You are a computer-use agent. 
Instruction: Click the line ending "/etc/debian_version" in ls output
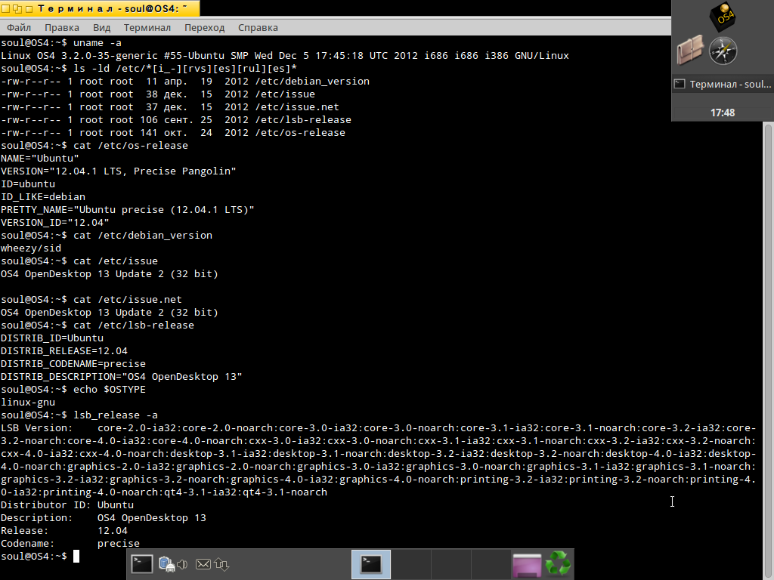tap(185, 82)
